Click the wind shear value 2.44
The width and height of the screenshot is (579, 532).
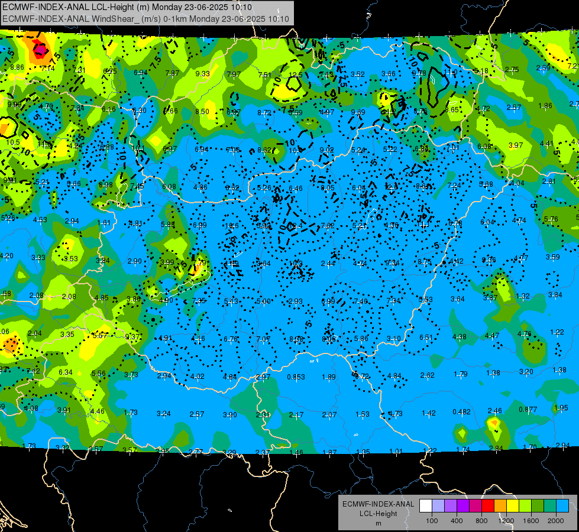[x=328, y=264]
